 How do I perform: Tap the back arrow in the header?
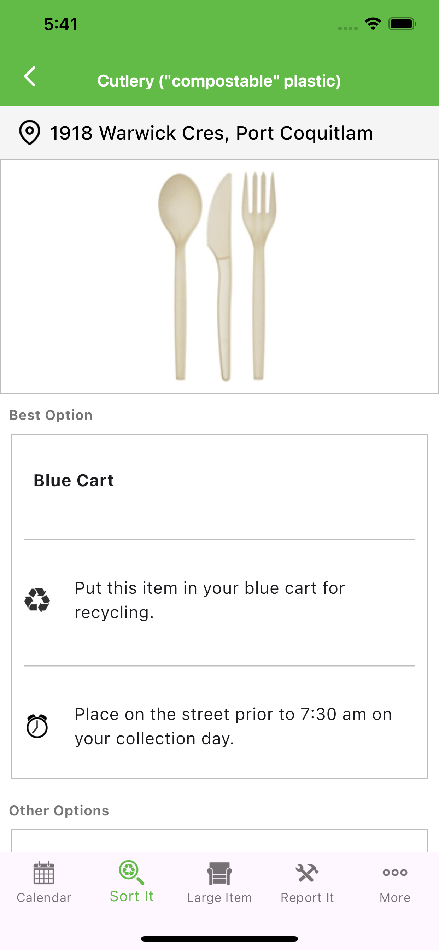click(29, 77)
